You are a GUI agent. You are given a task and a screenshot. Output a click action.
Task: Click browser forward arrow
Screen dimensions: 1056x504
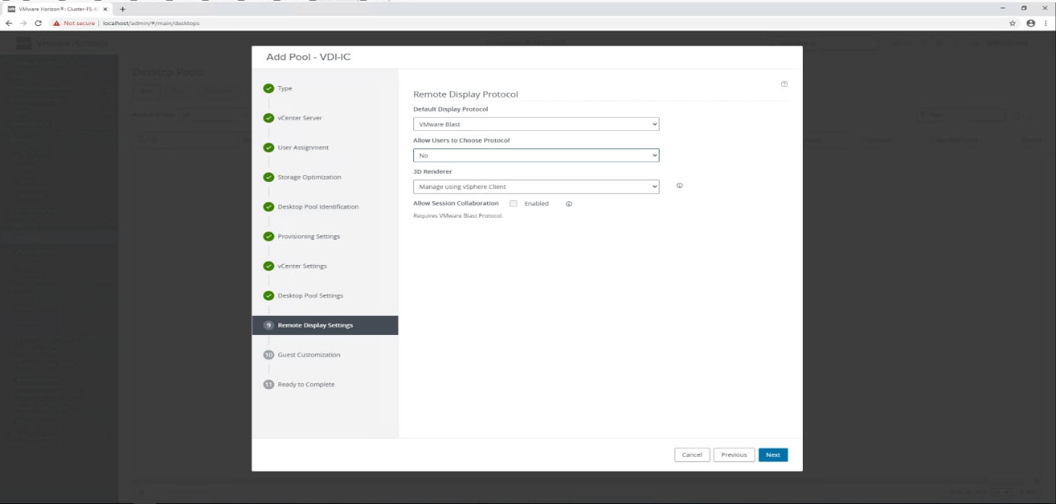coord(23,23)
